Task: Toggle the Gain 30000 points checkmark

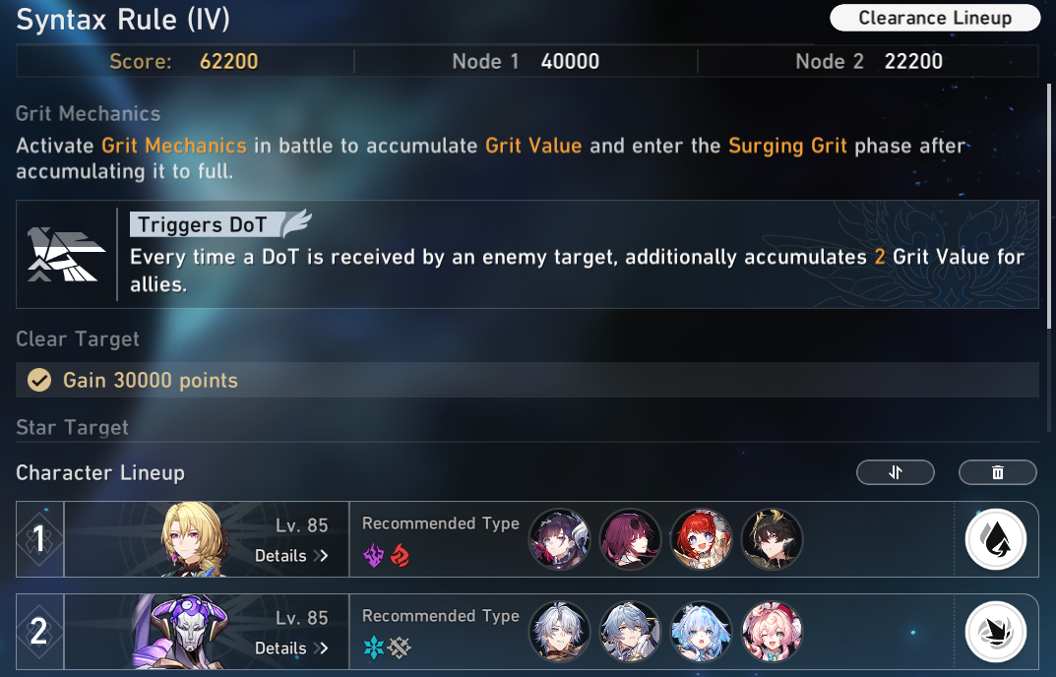Action: (39, 380)
